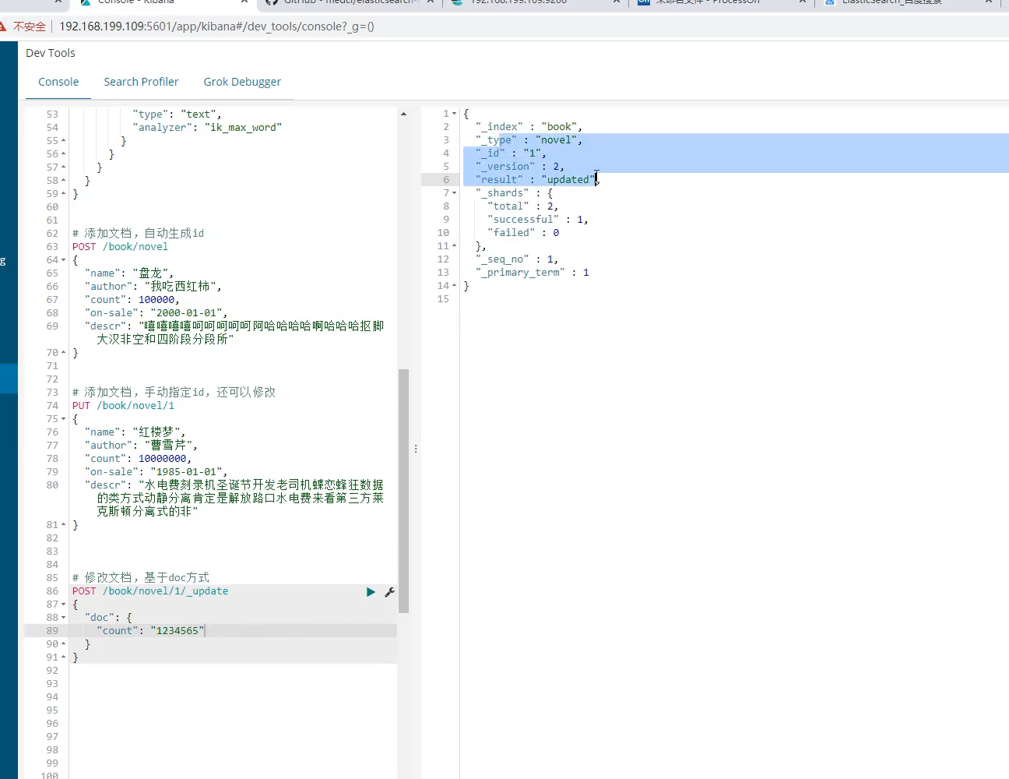Collapse the "doc" object at line 88
This screenshot has width=1009, height=779.
pos(63,618)
